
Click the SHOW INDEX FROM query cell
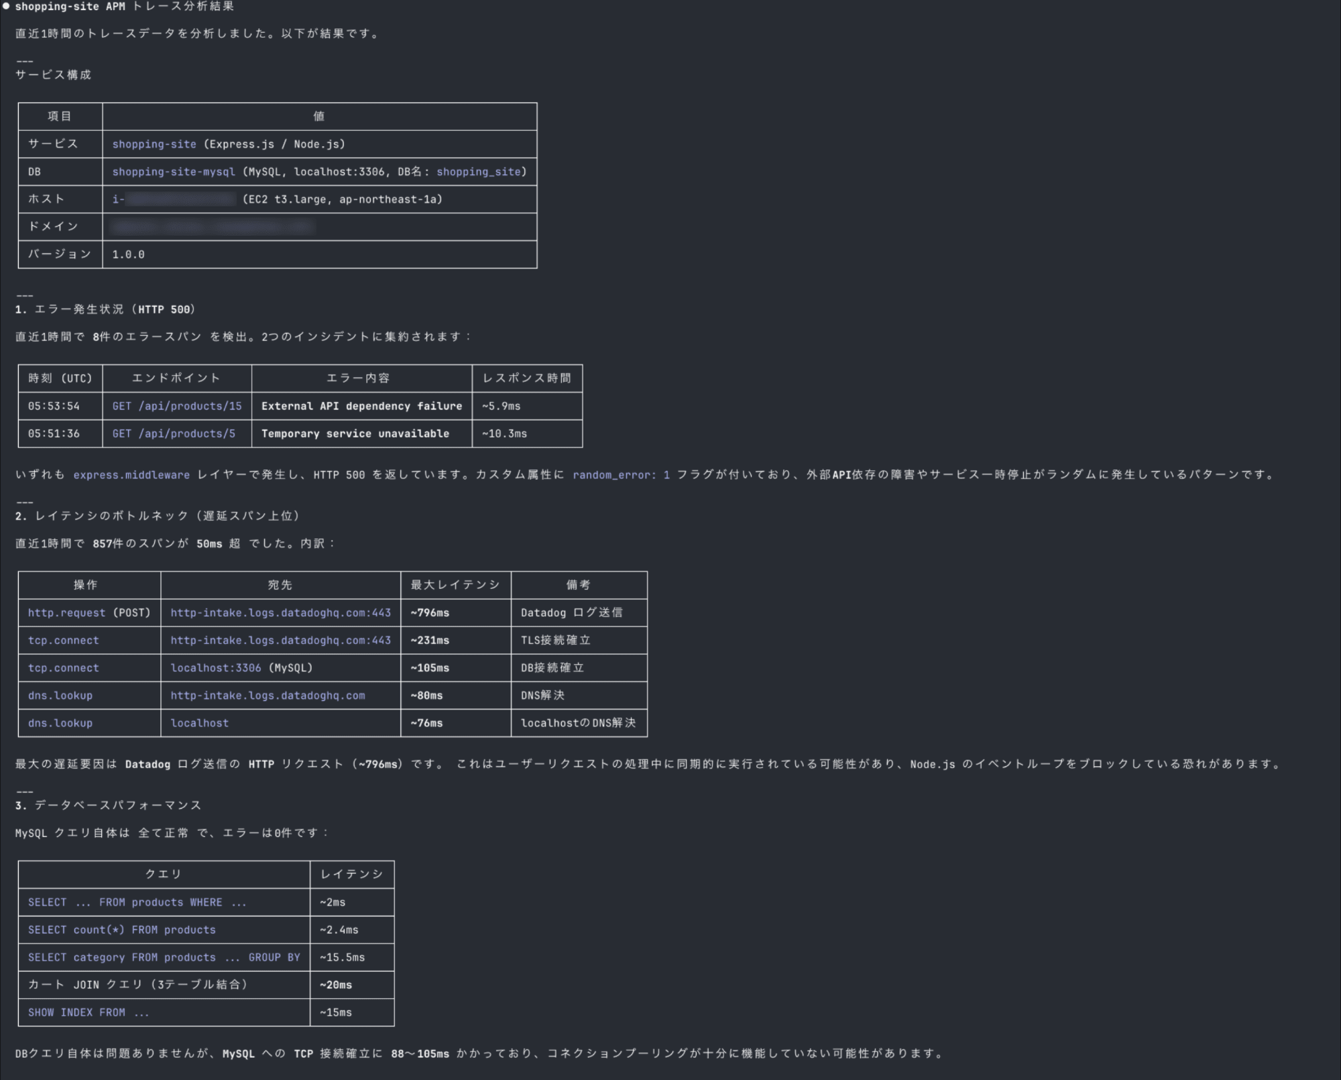89,1012
